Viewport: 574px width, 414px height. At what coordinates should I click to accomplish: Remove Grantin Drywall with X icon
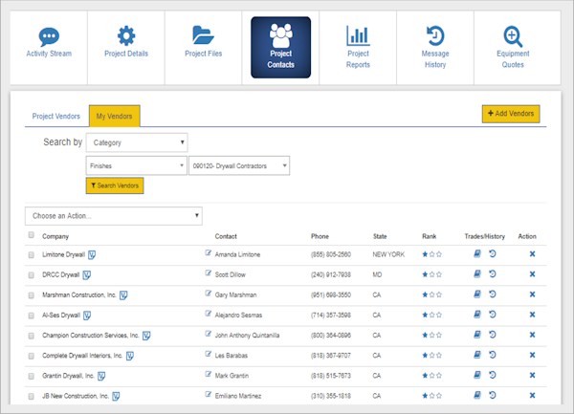532,375
